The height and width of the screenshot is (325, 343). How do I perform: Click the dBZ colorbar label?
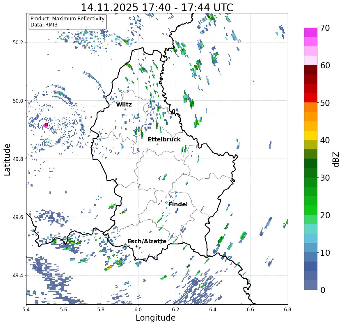pos(336,159)
